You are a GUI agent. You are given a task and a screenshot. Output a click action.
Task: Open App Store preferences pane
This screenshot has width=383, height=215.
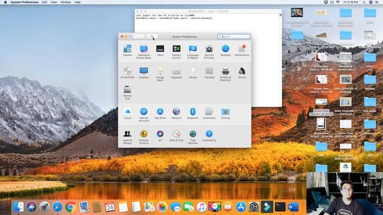160,113
